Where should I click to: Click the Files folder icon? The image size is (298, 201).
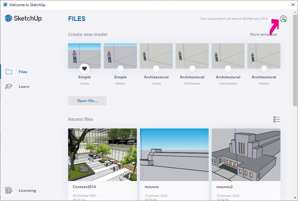coord(9,72)
